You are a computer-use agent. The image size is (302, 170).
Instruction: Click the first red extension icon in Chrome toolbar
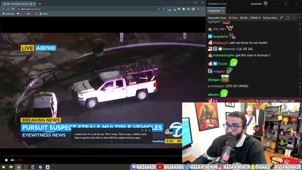point(169,9)
